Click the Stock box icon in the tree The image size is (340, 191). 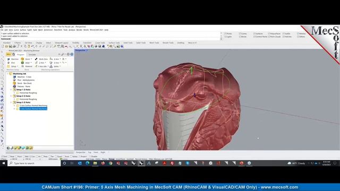(x=14, y=83)
